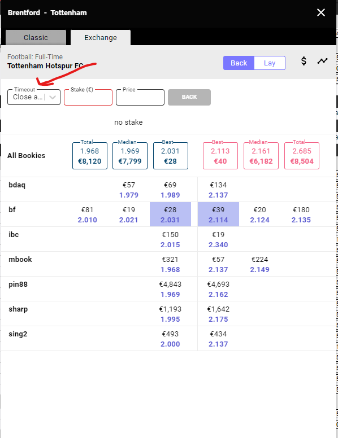
Task: Select bf lay price 2.135
Action: [301, 215]
